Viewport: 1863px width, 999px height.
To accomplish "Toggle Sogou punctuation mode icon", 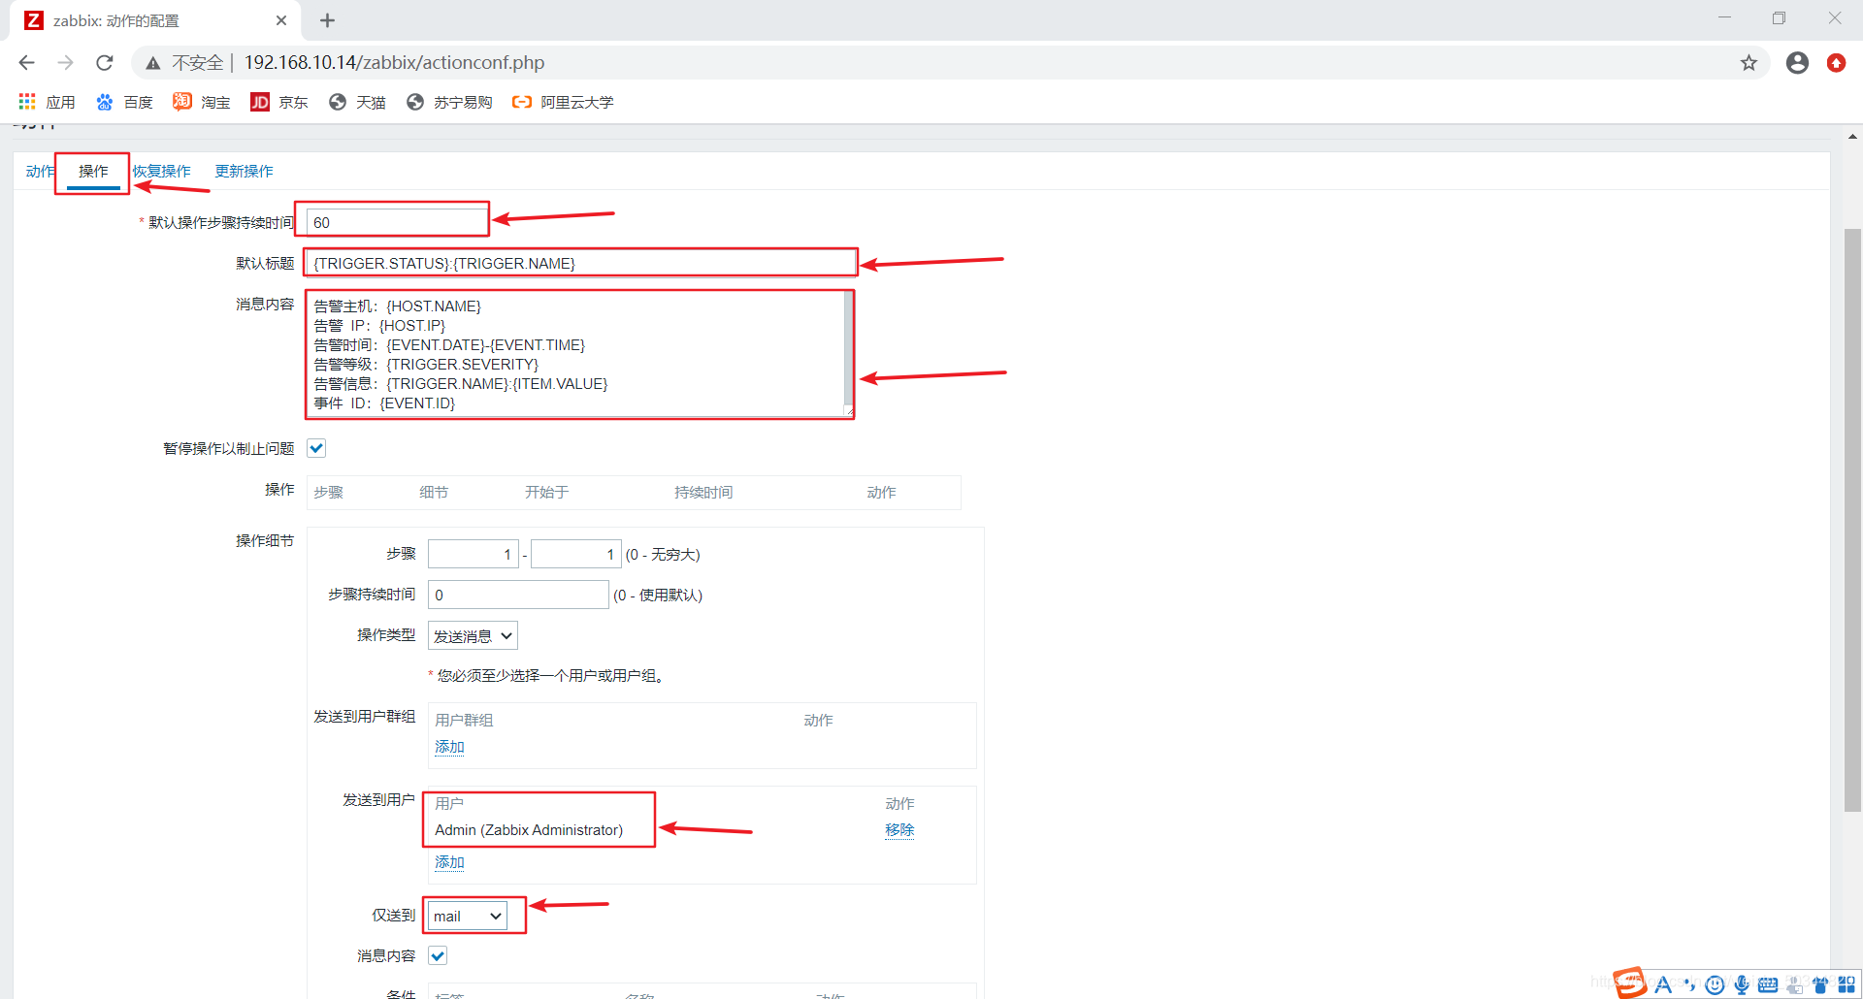I will (x=1689, y=984).
